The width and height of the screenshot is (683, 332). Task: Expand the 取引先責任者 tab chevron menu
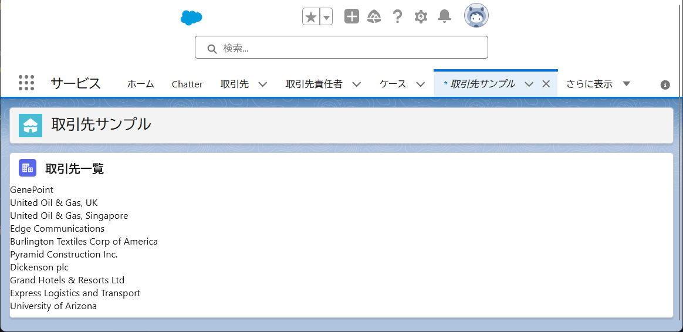[x=356, y=84]
